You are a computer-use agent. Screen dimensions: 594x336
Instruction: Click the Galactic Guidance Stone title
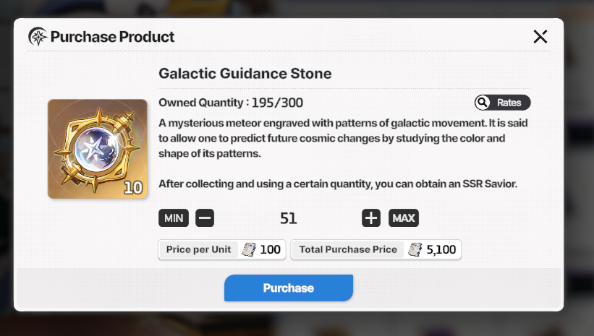pos(245,74)
